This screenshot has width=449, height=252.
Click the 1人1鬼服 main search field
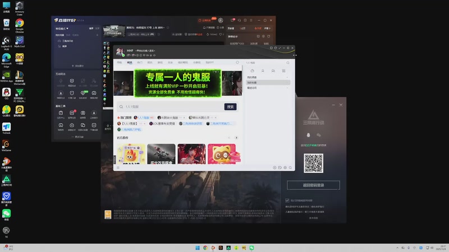[x=171, y=107]
